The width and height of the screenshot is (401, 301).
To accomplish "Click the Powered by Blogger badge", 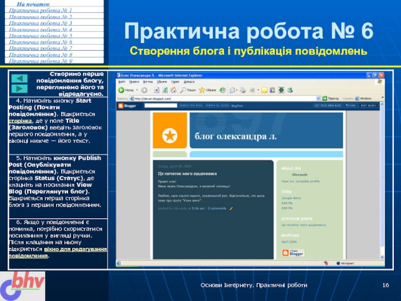I will coord(292,253).
